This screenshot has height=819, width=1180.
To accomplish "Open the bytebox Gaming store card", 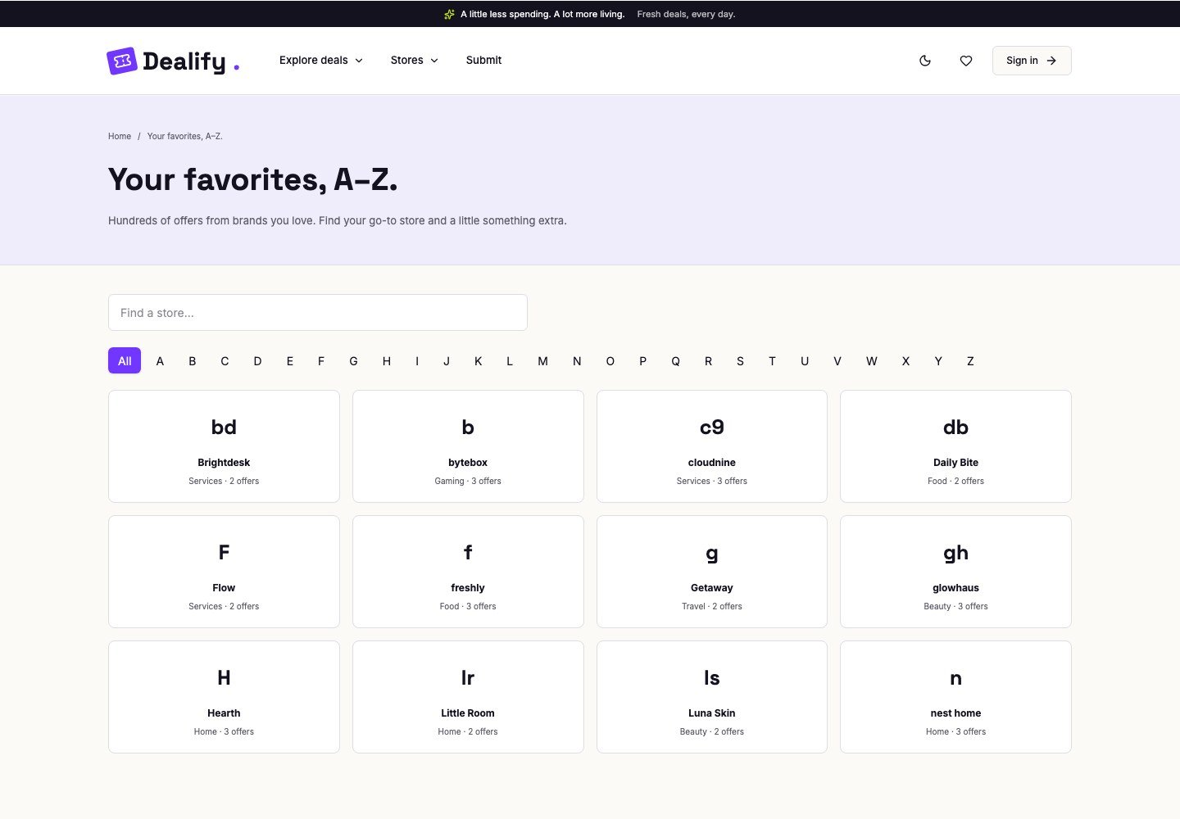I will coord(468,446).
